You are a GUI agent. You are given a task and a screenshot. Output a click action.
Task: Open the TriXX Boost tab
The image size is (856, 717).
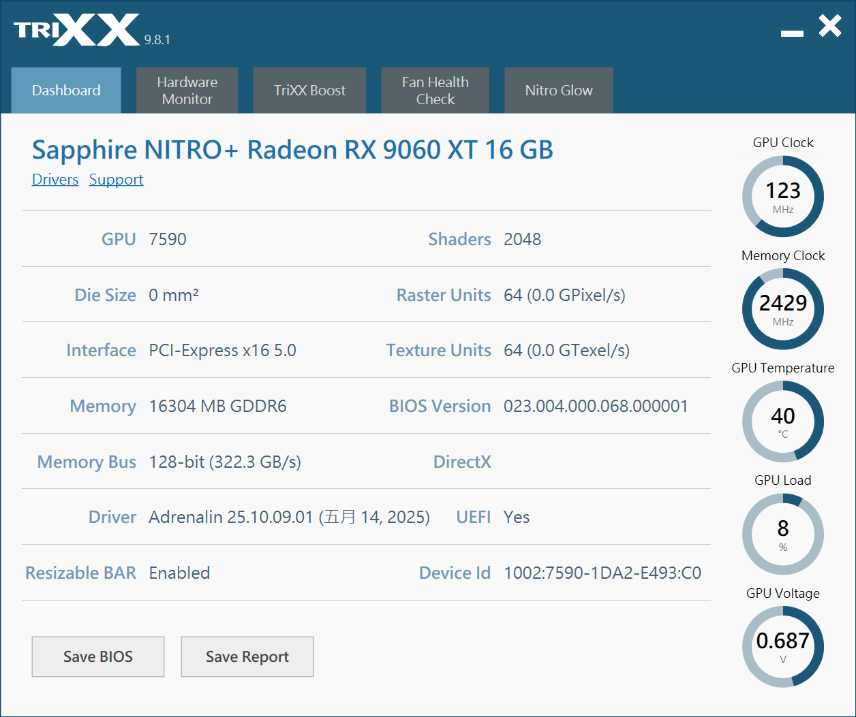click(x=309, y=90)
